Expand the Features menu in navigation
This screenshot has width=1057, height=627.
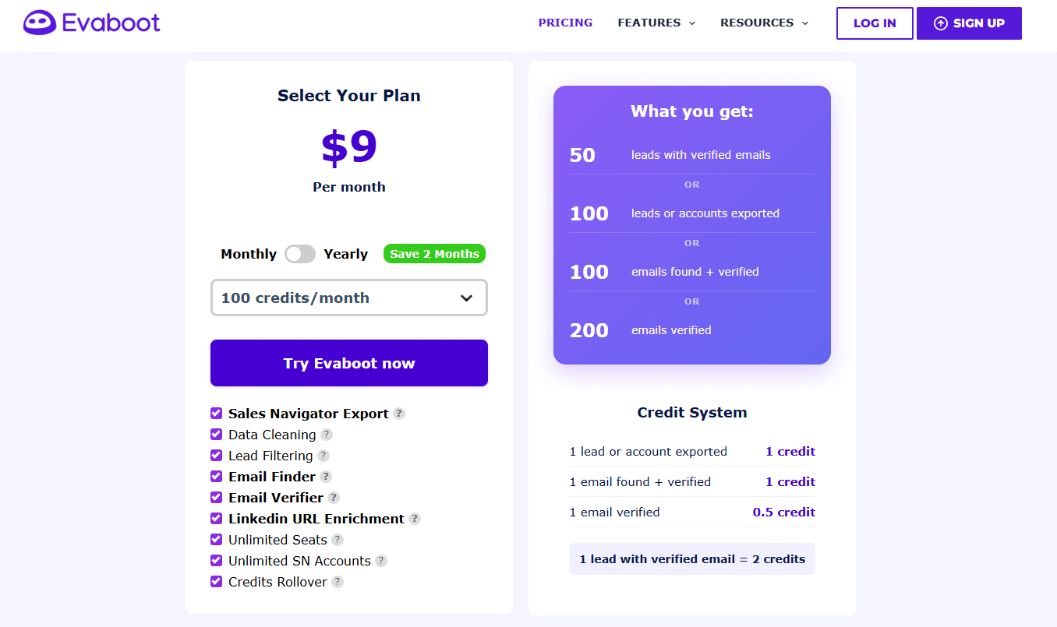[x=656, y=23]
